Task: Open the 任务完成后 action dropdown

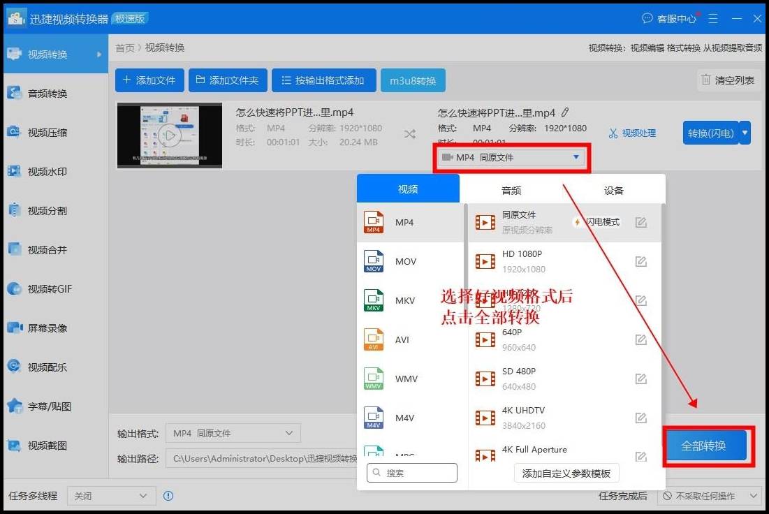Action: tap(709, 496)
